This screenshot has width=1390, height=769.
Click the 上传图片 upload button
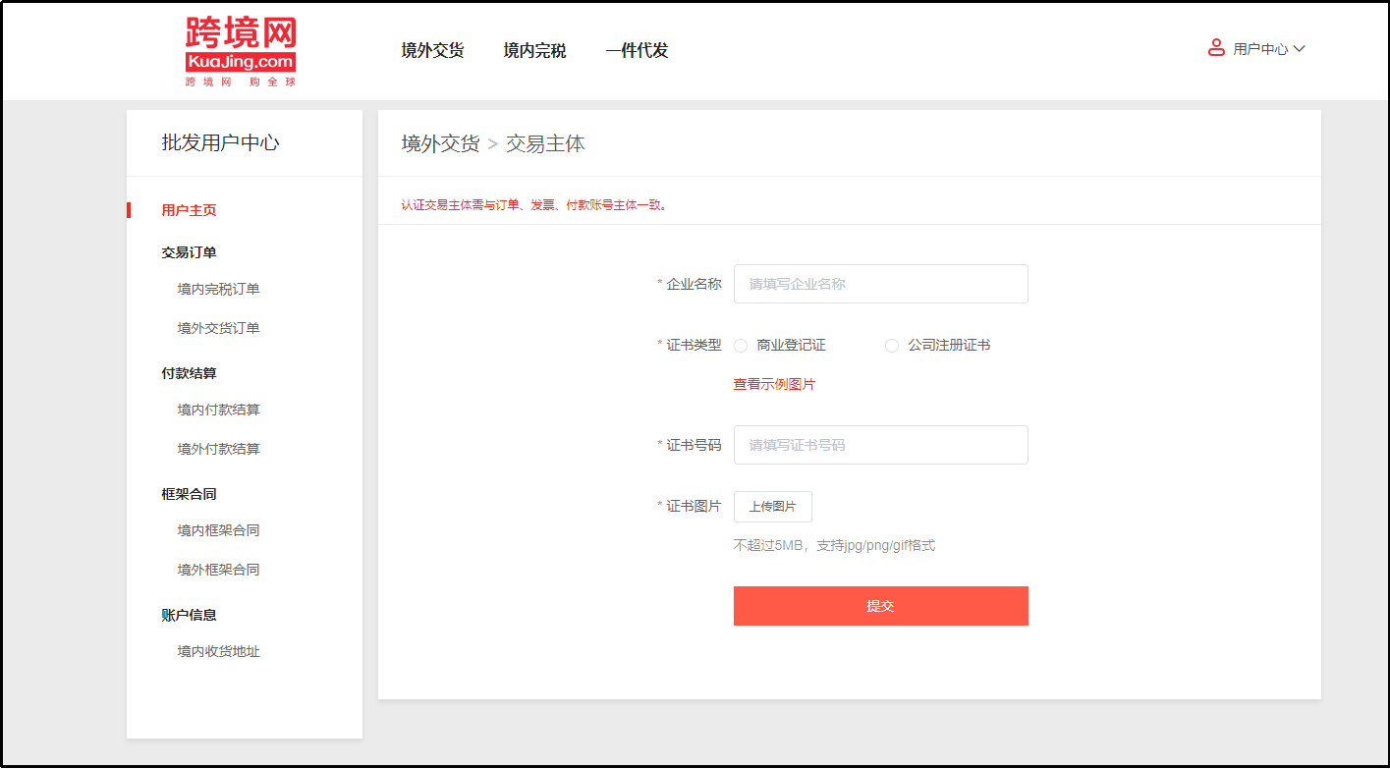coord(772,507)
